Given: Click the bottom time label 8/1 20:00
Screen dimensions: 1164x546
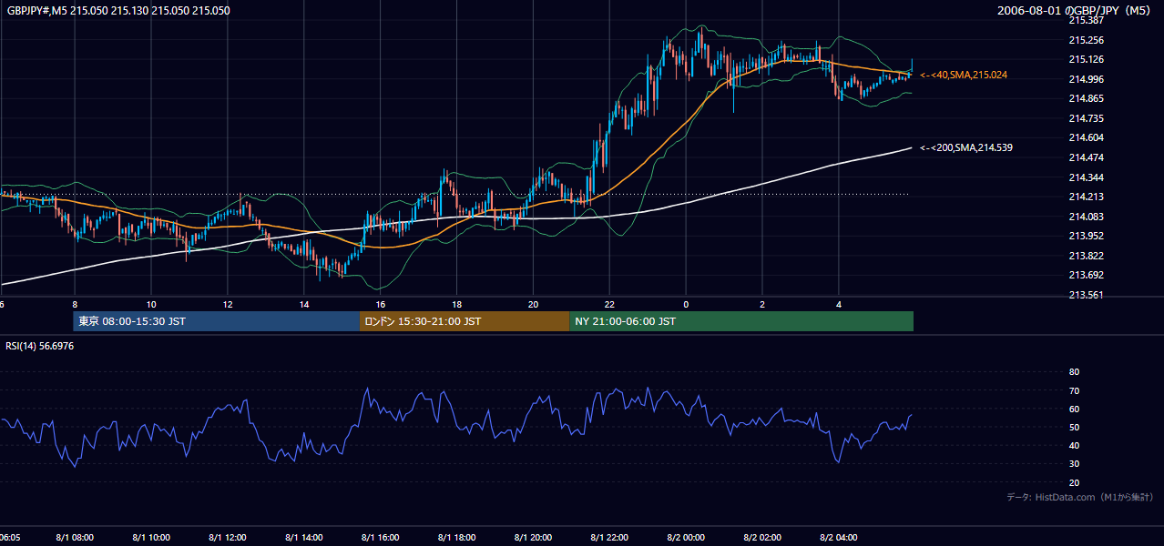Looking at the screenshot, I should tap(534, 538).
